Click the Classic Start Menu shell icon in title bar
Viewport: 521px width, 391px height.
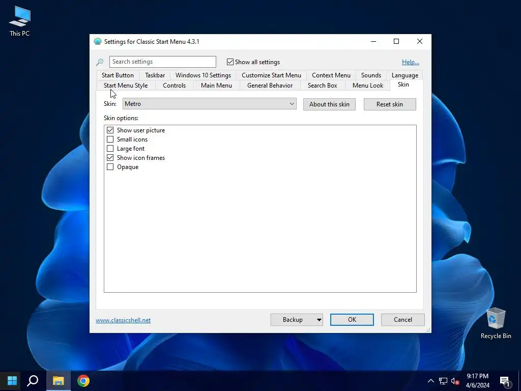(x=97, y=42)
